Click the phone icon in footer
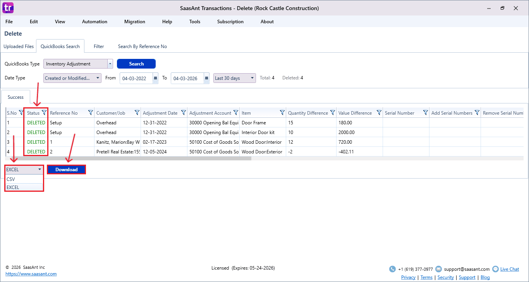This screenshot has width=529, height=282. 392,269
